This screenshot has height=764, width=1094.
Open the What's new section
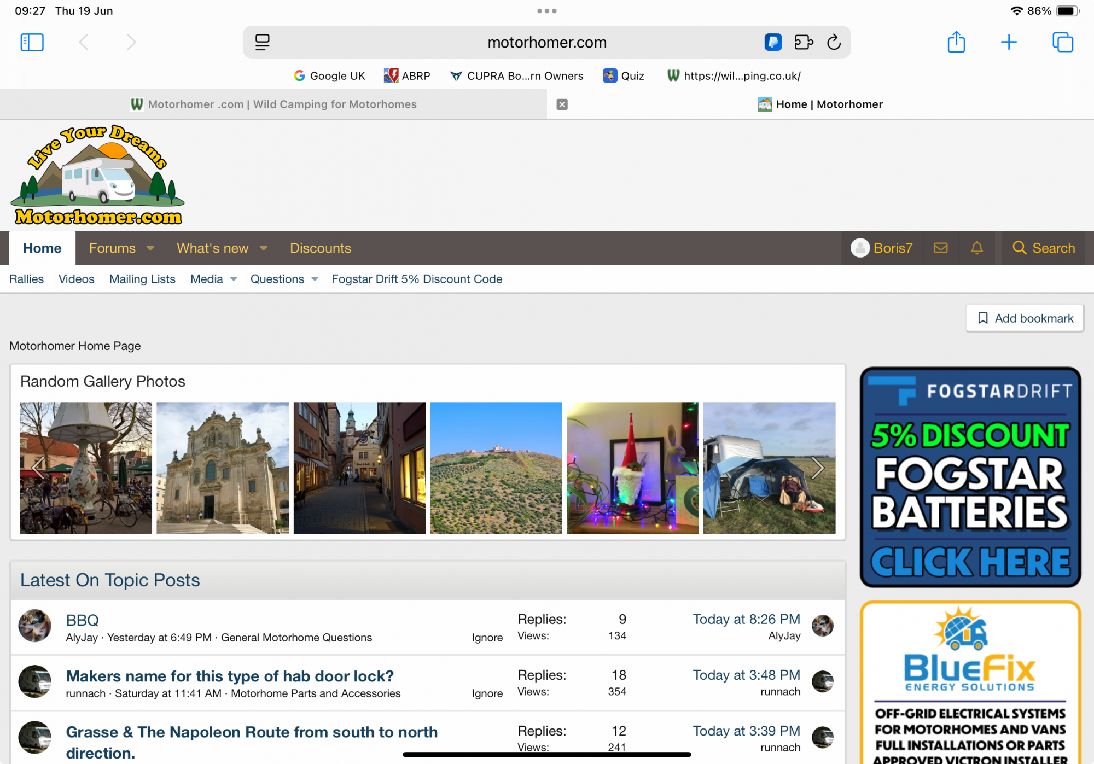(x=212, y=248)
